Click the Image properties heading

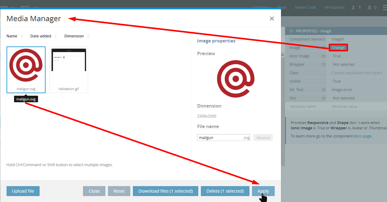tap(216, 41)
